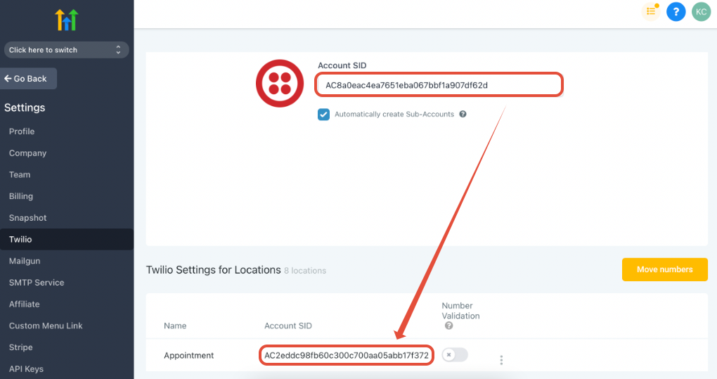Click the Settings sidebar heading
Image resolution: width=717 pixels, height=379 pixels.
pyautogui.click(x=25, y=108)
